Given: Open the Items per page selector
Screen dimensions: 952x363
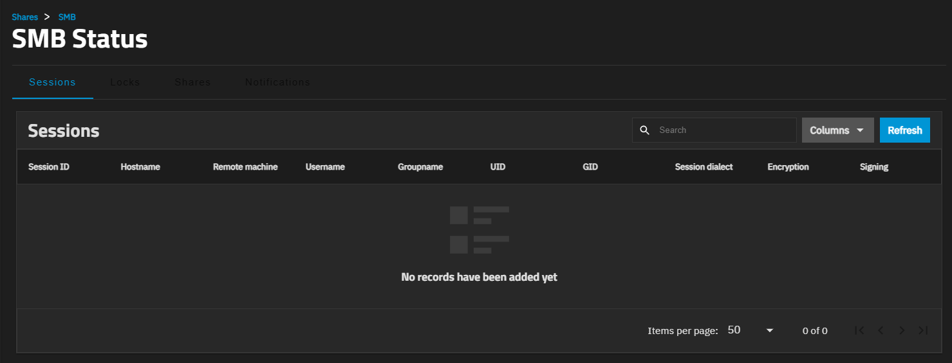Looking at the screenshot, I should click(x=751, y=330).
